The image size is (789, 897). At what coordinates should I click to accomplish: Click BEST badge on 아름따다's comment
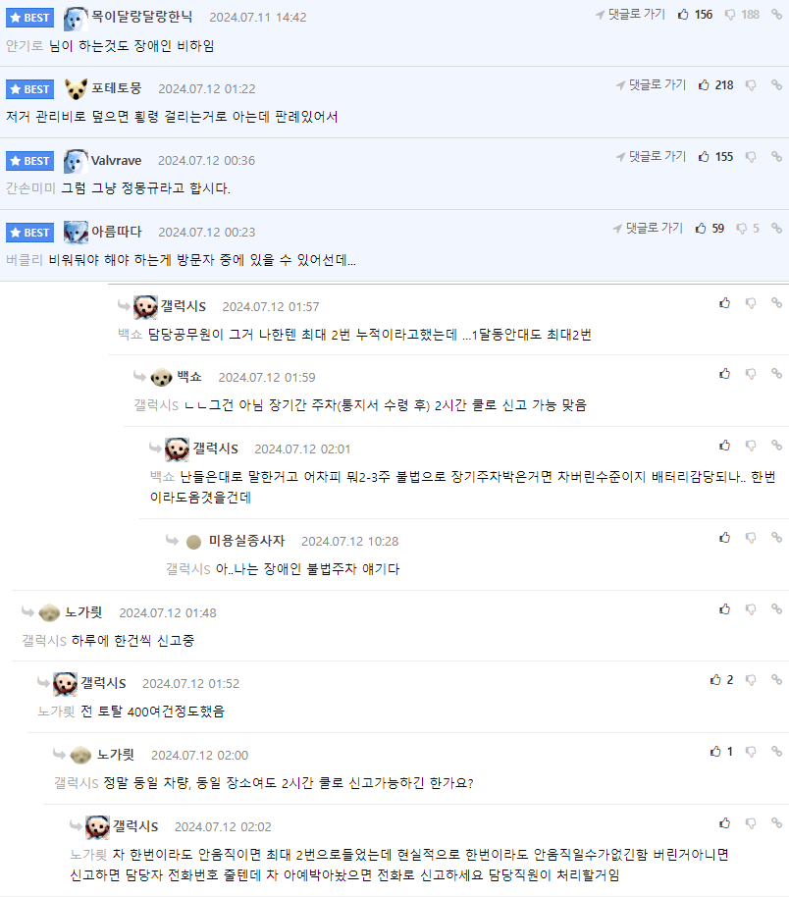click(x=29, y=233)
